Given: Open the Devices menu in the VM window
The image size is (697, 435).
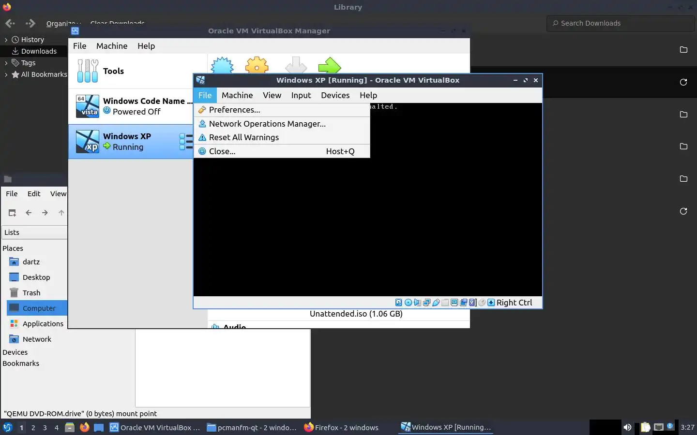Looking at the screenshot, I should 335,95.
